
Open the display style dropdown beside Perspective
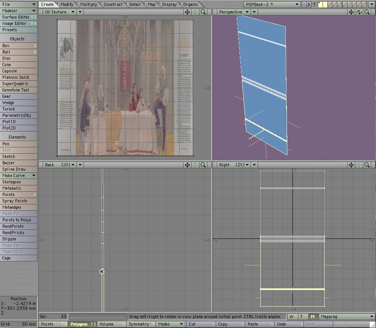pyautogui.click(x=254, y=12)
